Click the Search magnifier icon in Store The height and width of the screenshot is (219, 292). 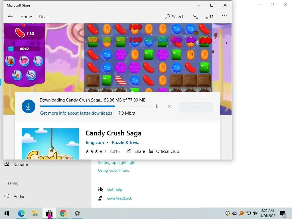[168, 17]
